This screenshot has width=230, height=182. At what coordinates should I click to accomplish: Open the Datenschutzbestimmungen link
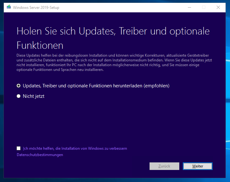coord(40,155)
